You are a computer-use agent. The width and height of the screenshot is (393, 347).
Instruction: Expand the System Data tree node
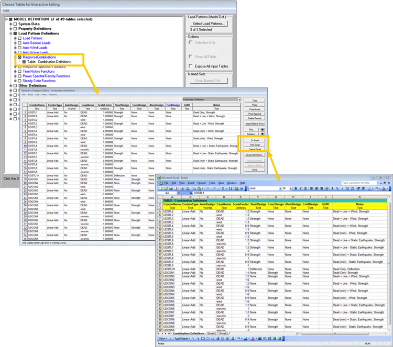(x=11, y=24)
